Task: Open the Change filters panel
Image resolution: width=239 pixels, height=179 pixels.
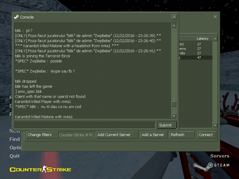Action: (x=42, y=135)
